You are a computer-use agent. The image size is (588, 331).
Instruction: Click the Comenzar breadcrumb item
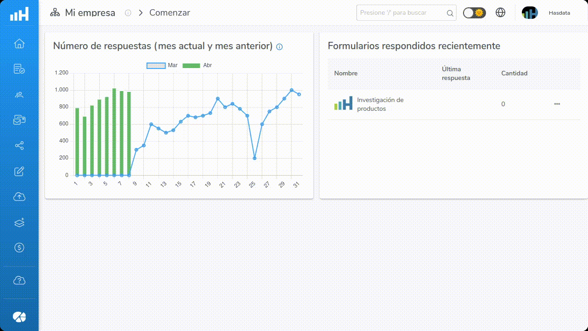coord(170,13)
